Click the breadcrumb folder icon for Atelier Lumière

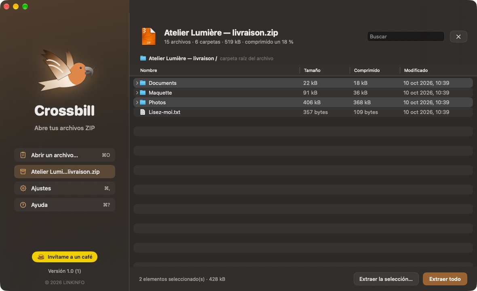point(143,58)
